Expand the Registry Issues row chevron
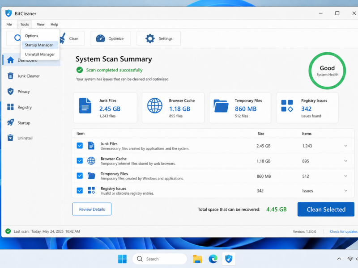This screenshot has width=358, height=268. click(x=345, y=191)
